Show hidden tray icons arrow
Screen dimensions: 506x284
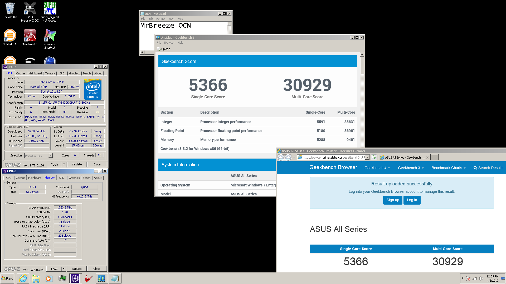[x=463, y=278]
